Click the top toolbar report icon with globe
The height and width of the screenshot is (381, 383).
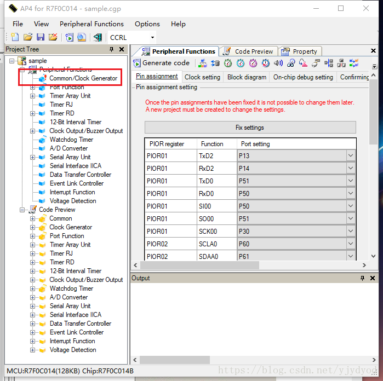(82, 37)
